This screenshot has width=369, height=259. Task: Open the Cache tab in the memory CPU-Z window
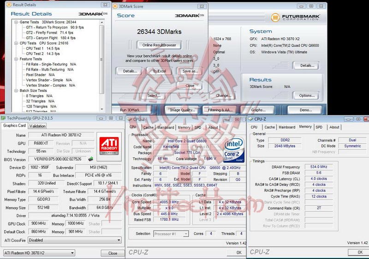pos(269,127)
